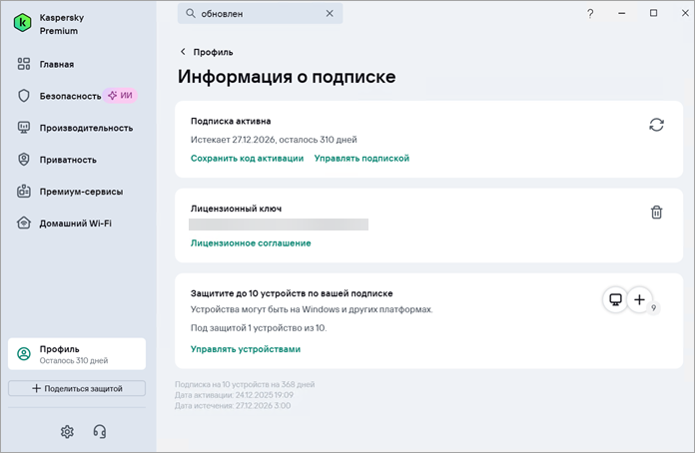Viewport: 695px width, 453px height.
Task: Click the Профиль breadcrumb link
Action: tap(214, 52)
